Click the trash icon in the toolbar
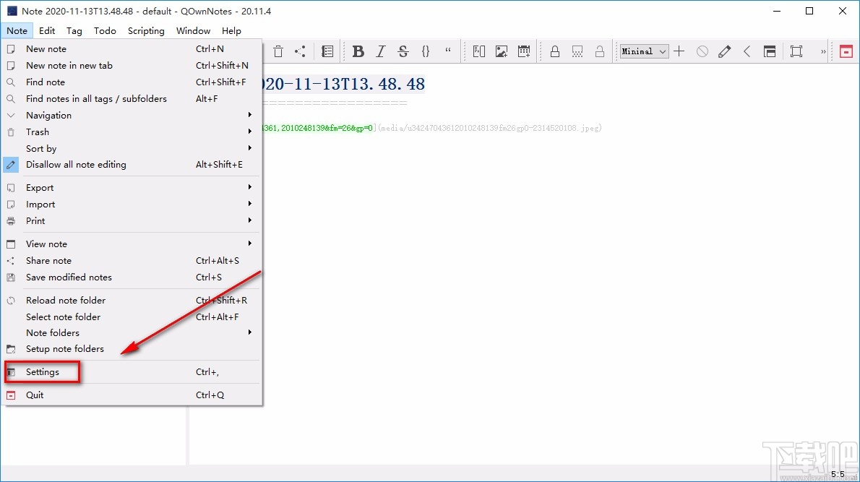This screenshot has height=482, width=860. (278, 51)
